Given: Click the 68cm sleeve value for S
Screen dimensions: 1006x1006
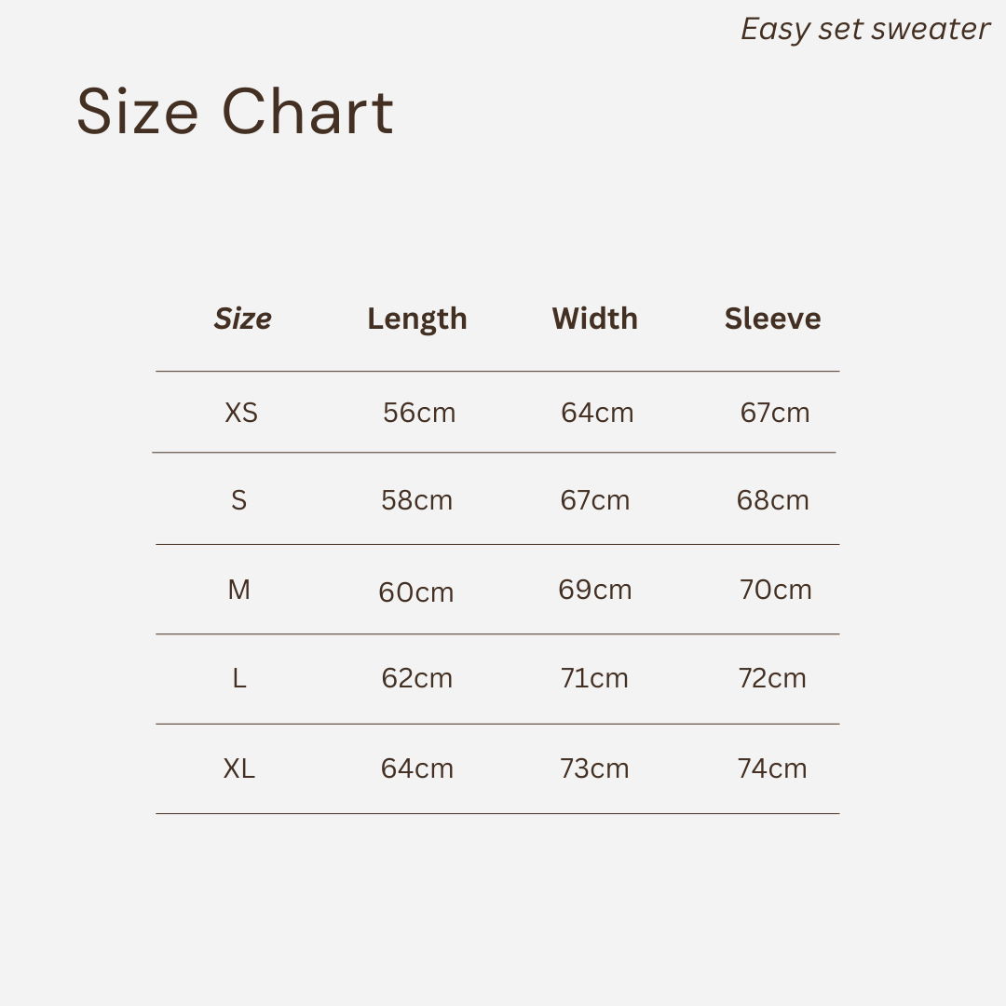Looking at the screenshot, I should pyautogui.click(x=772, y=500).
